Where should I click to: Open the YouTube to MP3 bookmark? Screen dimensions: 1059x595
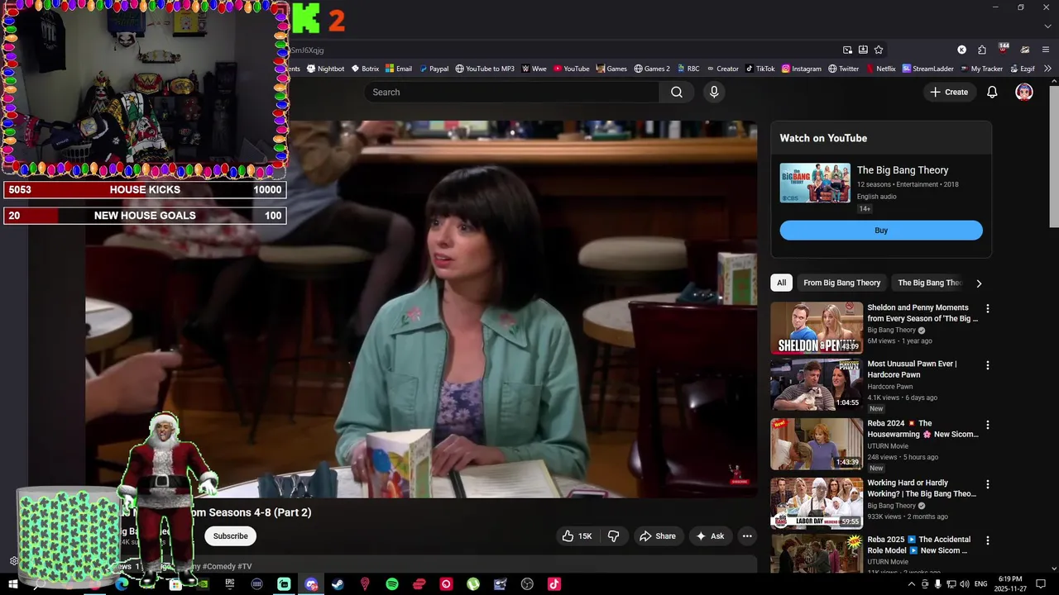point(485,69)
